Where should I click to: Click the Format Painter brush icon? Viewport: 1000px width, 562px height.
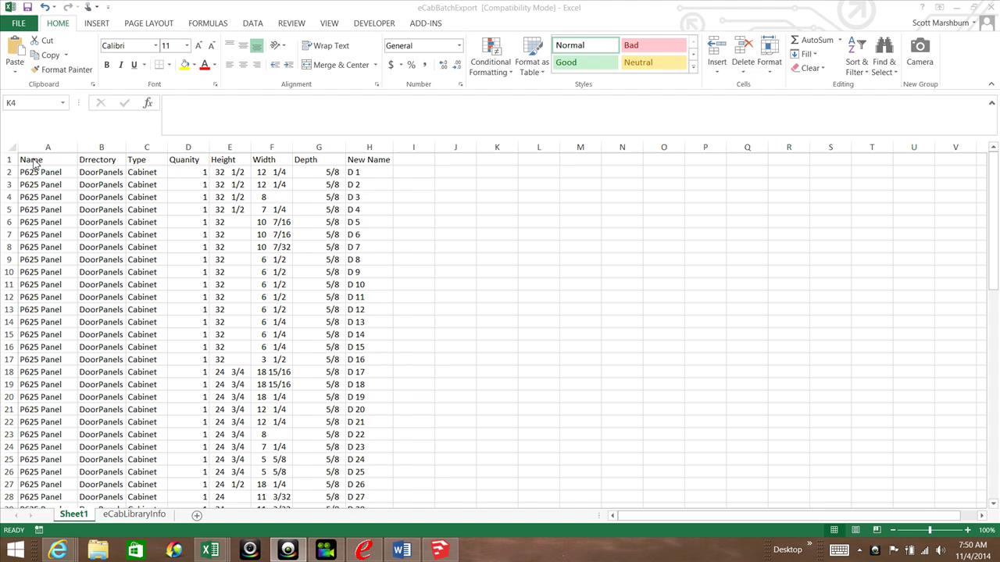(x=35, y=69)
